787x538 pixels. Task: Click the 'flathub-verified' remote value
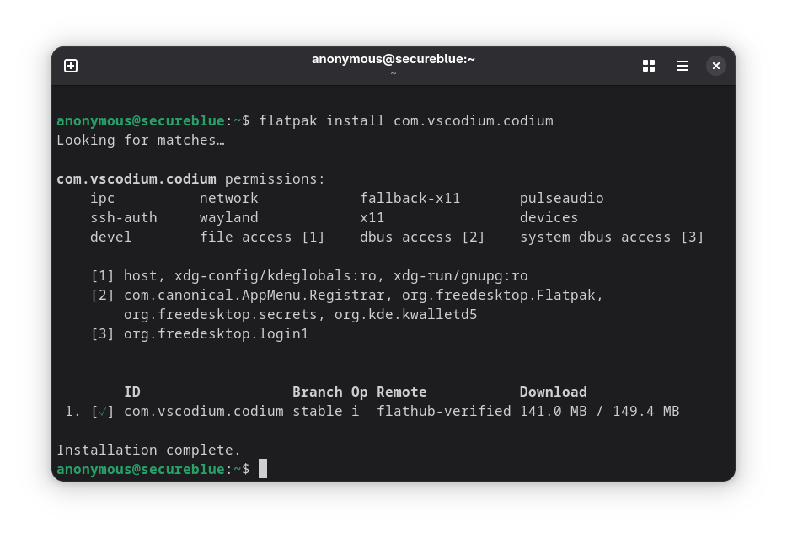point(444,412)
